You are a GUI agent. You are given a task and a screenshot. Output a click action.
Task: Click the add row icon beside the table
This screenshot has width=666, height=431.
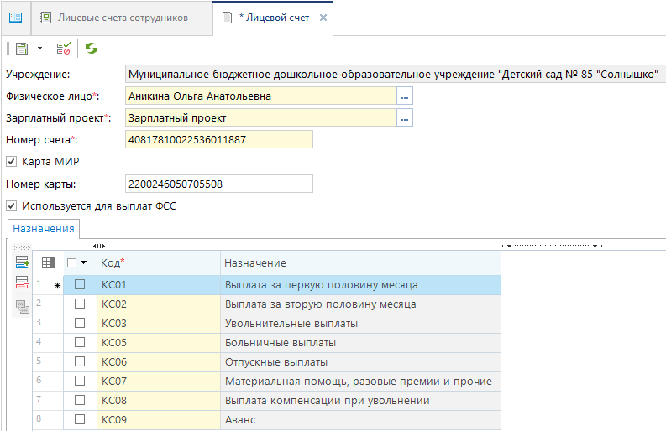click(22, 263)
